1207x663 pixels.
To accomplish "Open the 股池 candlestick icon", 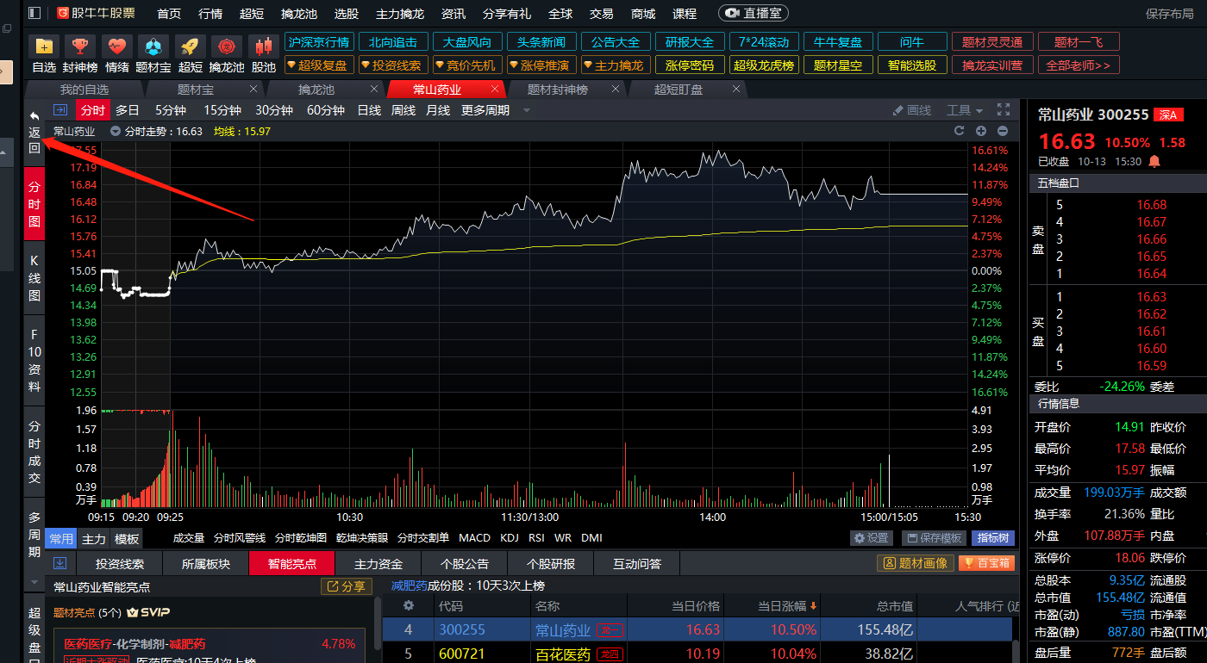I will pos(263,46).
